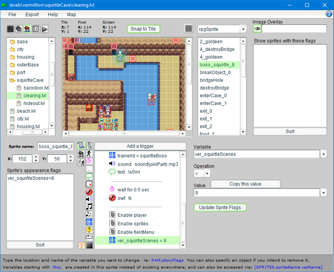Click the blue calculator variable icon in palette
This screenshot has height=272, width=334.
click(x=89, y=222)
